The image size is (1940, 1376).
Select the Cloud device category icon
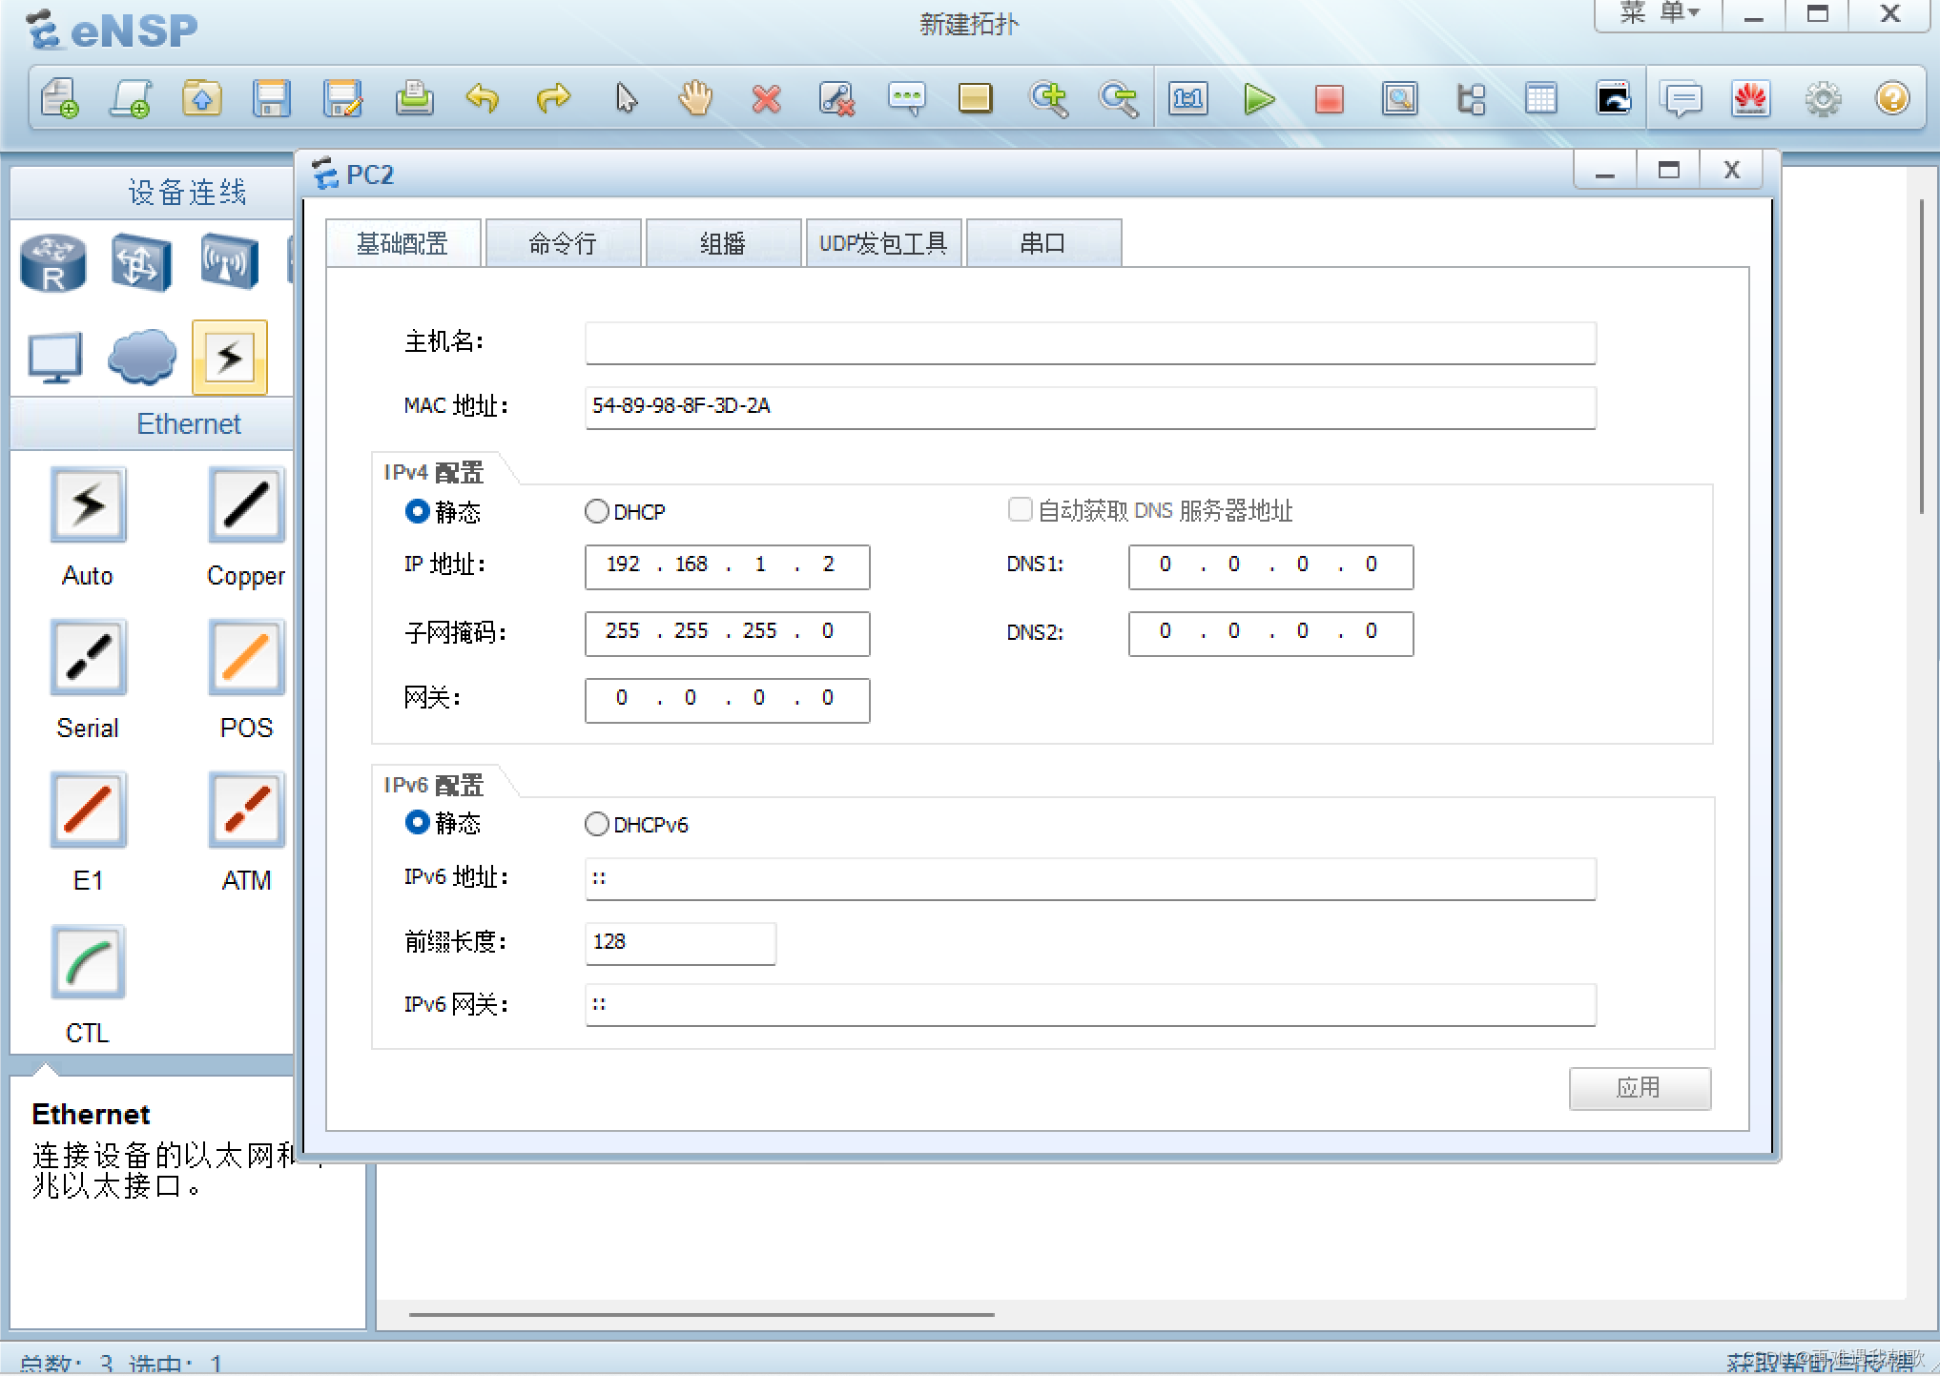pos(141,358)
